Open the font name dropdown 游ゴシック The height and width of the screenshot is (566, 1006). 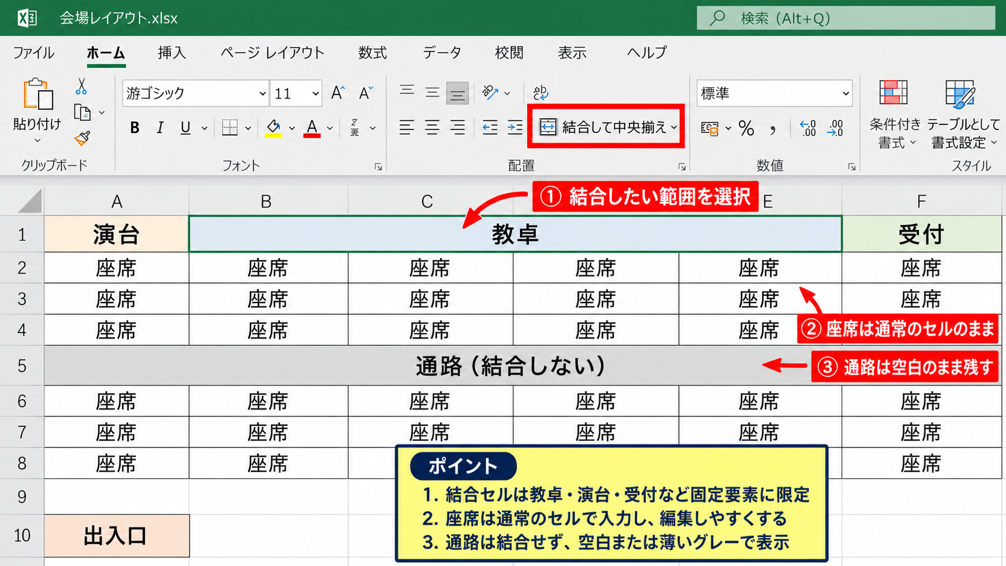coord(262,93)
